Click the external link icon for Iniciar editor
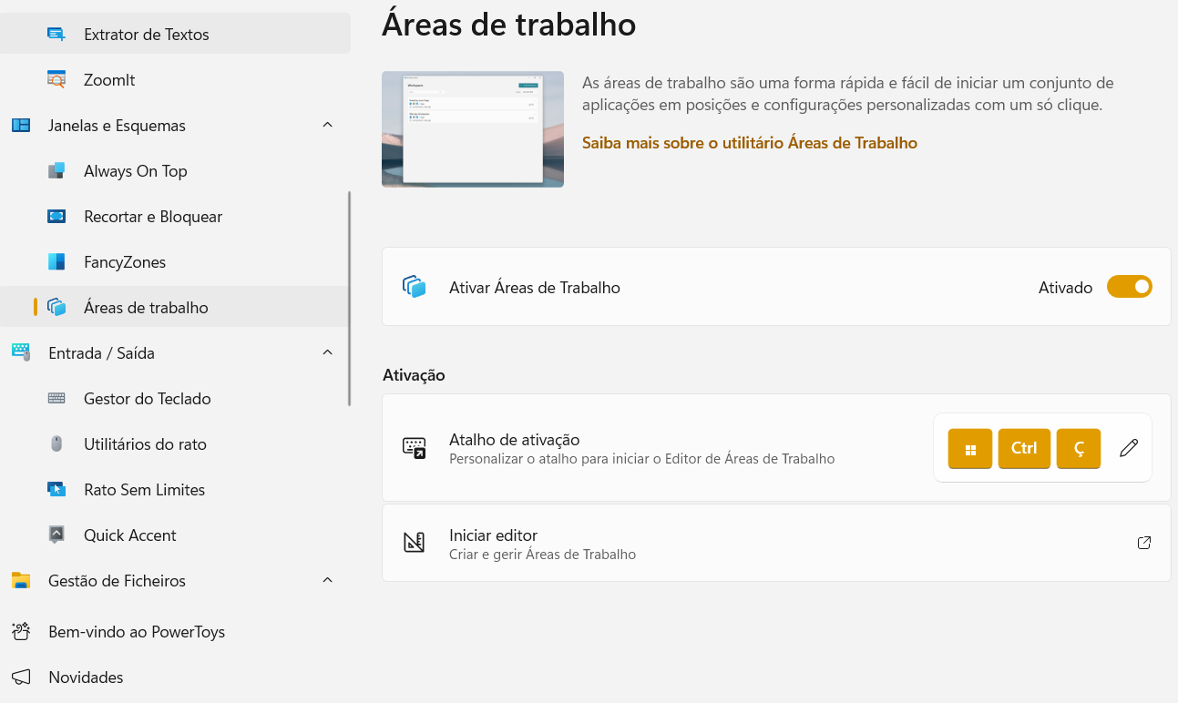The width and height of the screenshot is (1178, 703). (1144, 543)
